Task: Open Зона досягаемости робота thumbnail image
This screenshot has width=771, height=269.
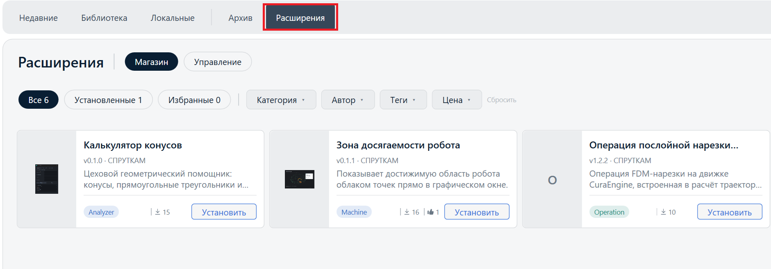Action: click(x=300, y=179)
